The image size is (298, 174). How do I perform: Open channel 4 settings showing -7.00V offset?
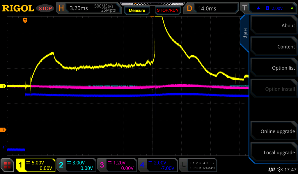pyautogui.click(x=157, y=165)
